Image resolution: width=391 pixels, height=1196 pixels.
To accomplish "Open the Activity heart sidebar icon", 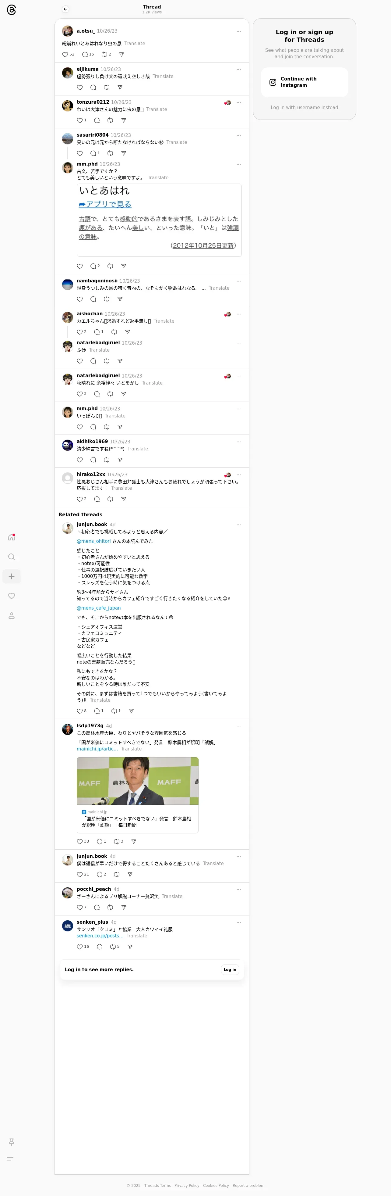I will [12, 596].
